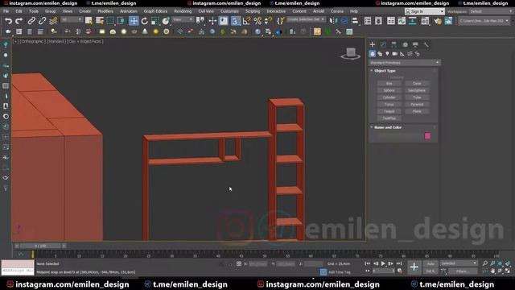Create a Teapot primitive
This screenshot has height=290, width=515.
click(x=389, y=111)
